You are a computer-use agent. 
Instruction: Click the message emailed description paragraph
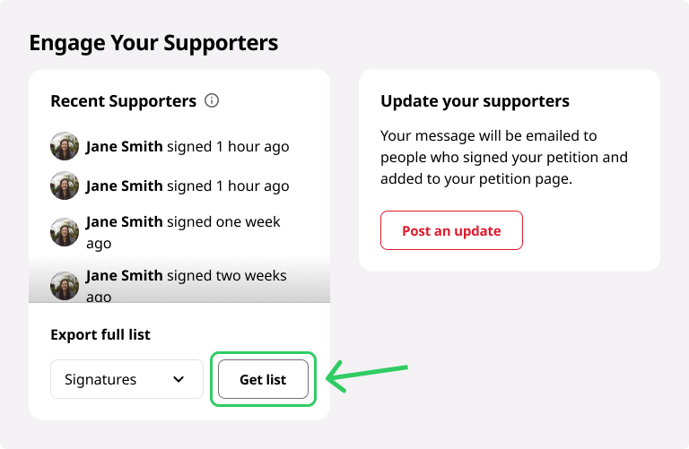click(x=504, y=157)
